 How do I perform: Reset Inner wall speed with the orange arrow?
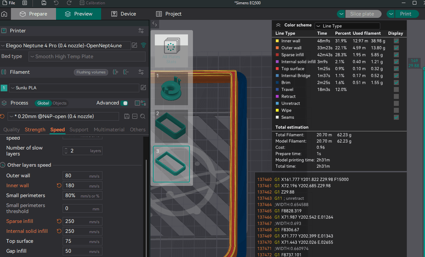pos(59,186)
